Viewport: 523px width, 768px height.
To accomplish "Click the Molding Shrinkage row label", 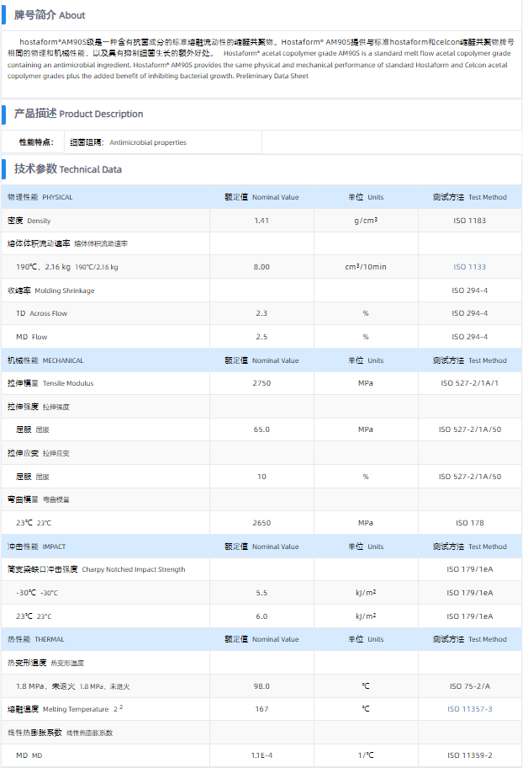I will (x=50, y=291).
